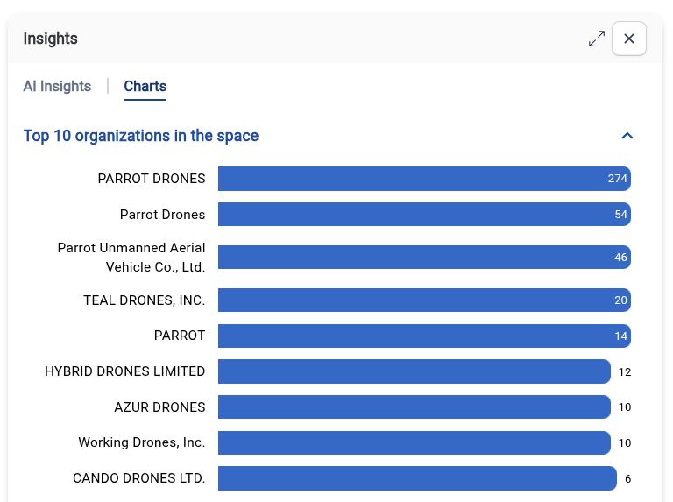Click the TEAL DRONES, INC. label

145,300
